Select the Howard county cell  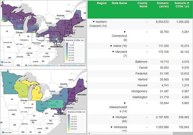click(x=143, y=85)
